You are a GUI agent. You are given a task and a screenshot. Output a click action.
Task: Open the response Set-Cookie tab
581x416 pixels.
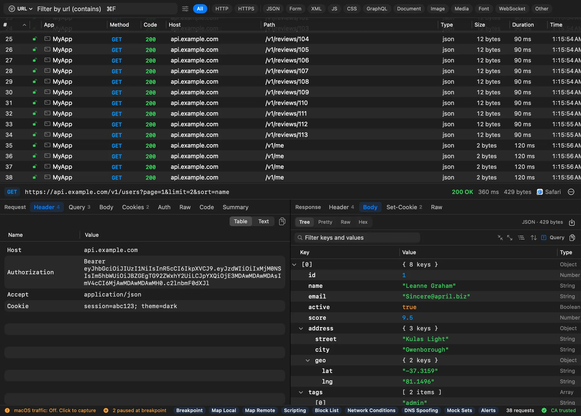click(x=404, y=207)
